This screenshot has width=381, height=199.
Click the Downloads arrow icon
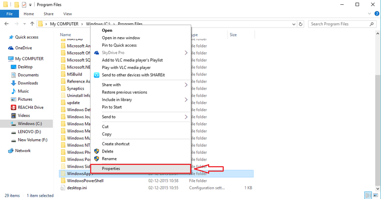pos(14,83)
